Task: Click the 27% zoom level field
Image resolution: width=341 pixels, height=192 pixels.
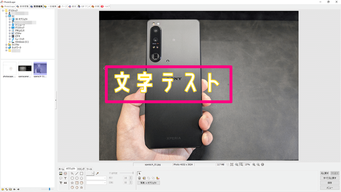Action: point(248,165)
